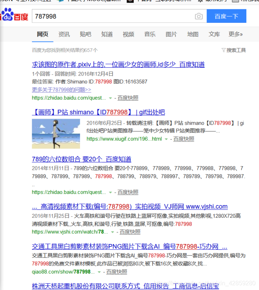The height and width of the screenshot is (290, 259).
Task: Open 高清视频素材下载 VJ师网 result title
Action: (129, 207)
